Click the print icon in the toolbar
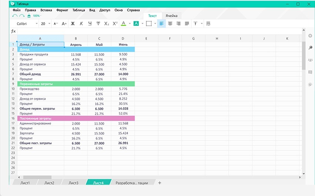Image resolution: width=315 pixels, height=196 pixels. (29, 16)
